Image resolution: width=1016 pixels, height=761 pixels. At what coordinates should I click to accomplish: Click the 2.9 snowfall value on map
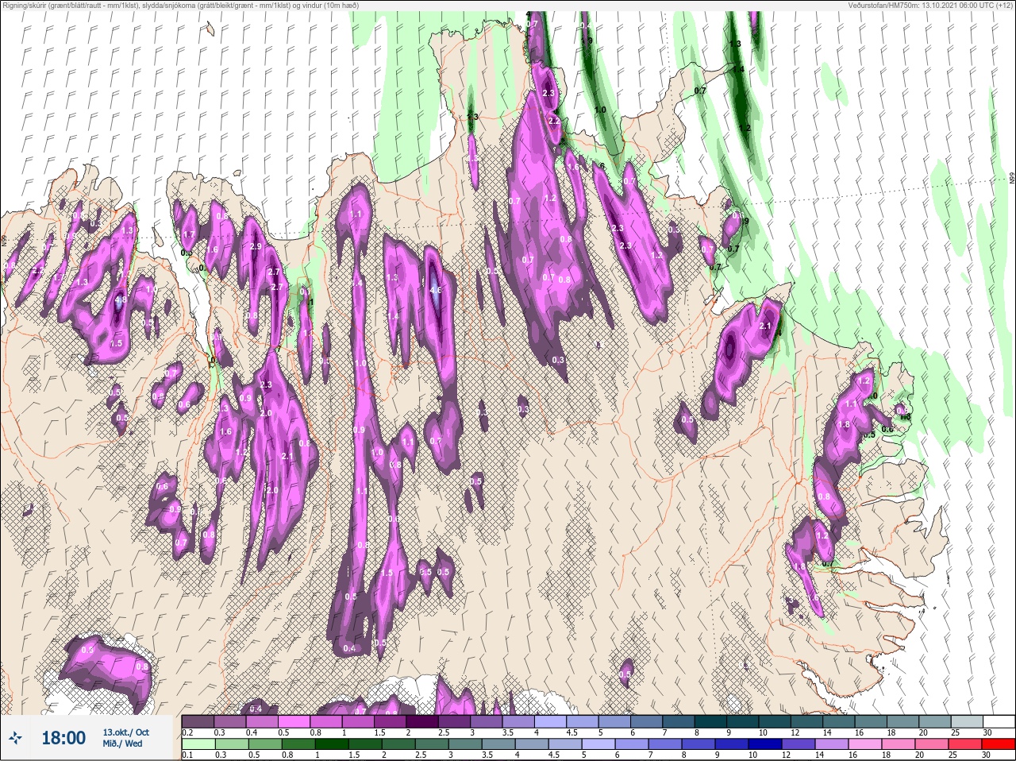click(256, 247)
